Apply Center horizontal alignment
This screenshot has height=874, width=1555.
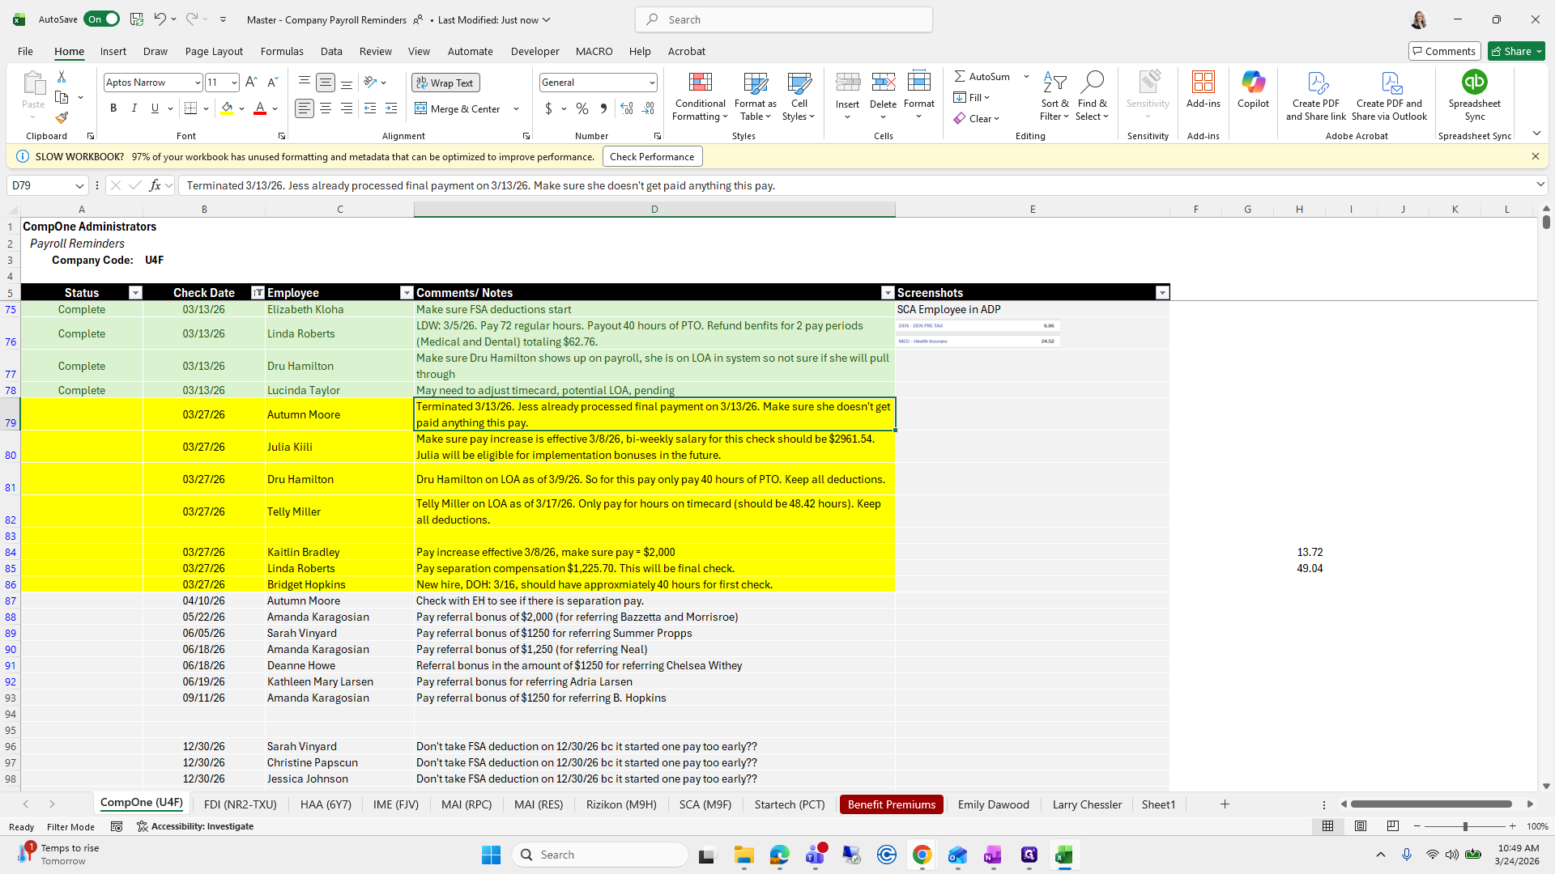[x=326, y=108]
